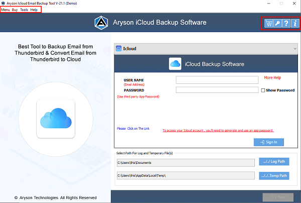Image resolution: width=301 pixels, height=203 pixels.
Task: Minimize the application window
Action: (x=269, y=4)
